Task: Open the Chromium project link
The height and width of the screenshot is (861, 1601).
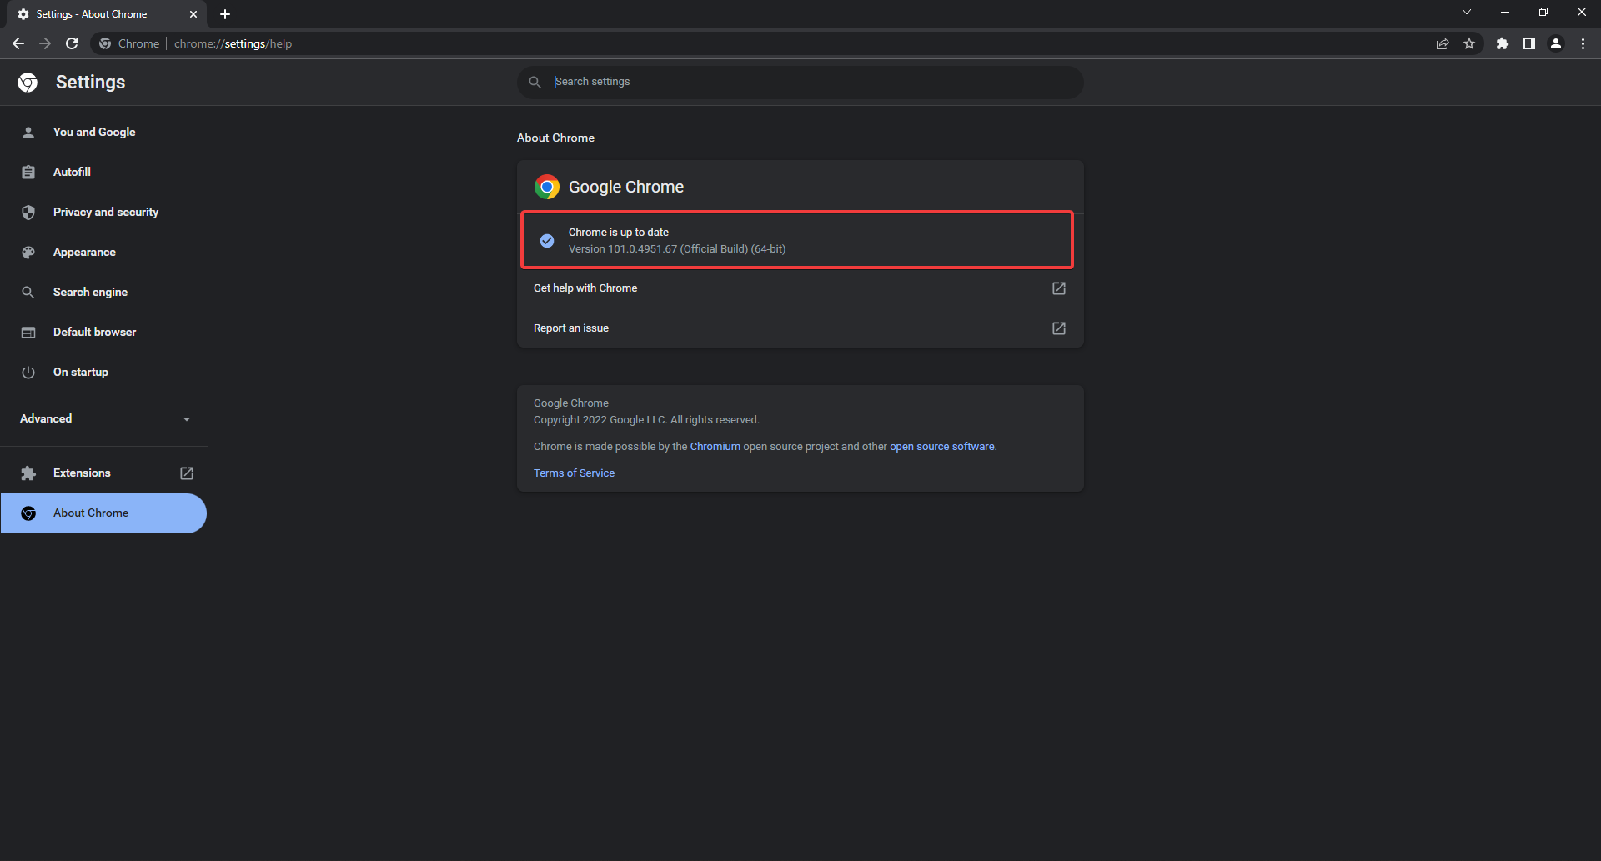Action: [x=715, y=447]
